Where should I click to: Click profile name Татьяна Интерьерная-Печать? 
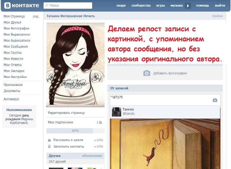[x=70, y=16]
